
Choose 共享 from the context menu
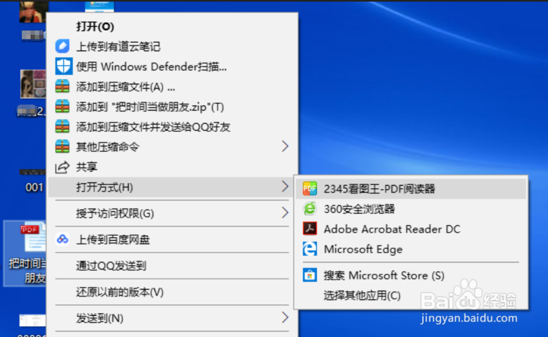(172, 167)
